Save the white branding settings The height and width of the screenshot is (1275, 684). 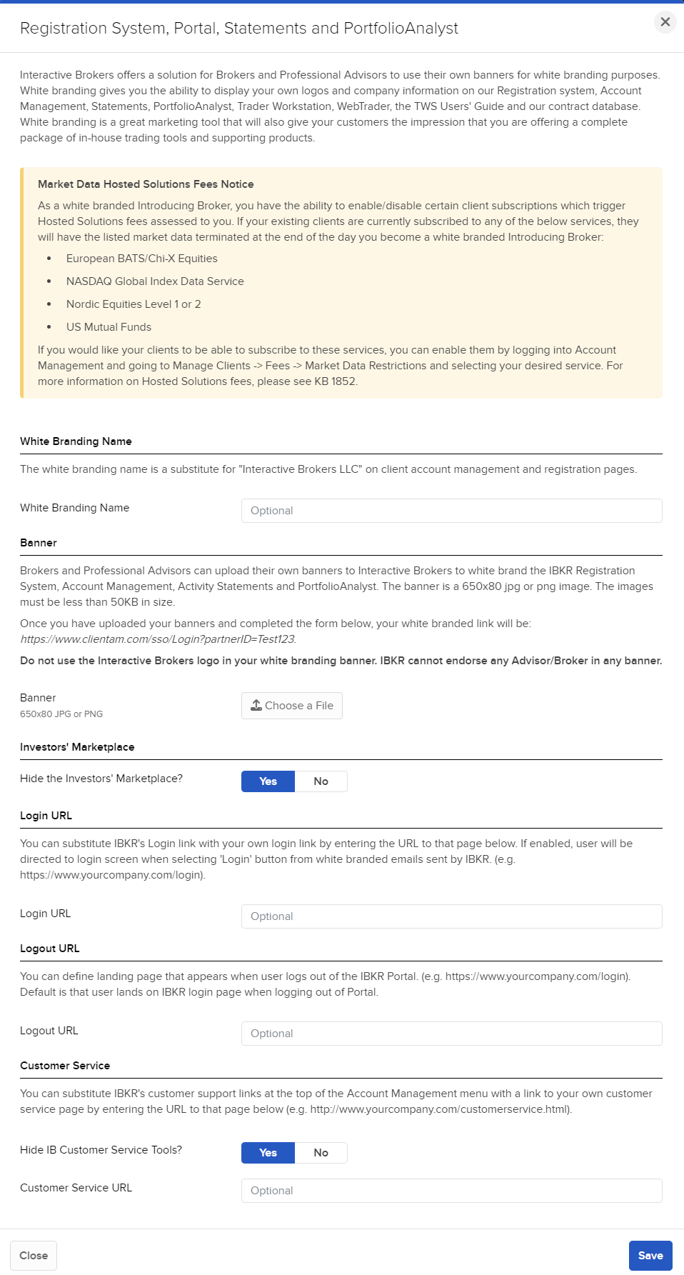(650, 1255)
